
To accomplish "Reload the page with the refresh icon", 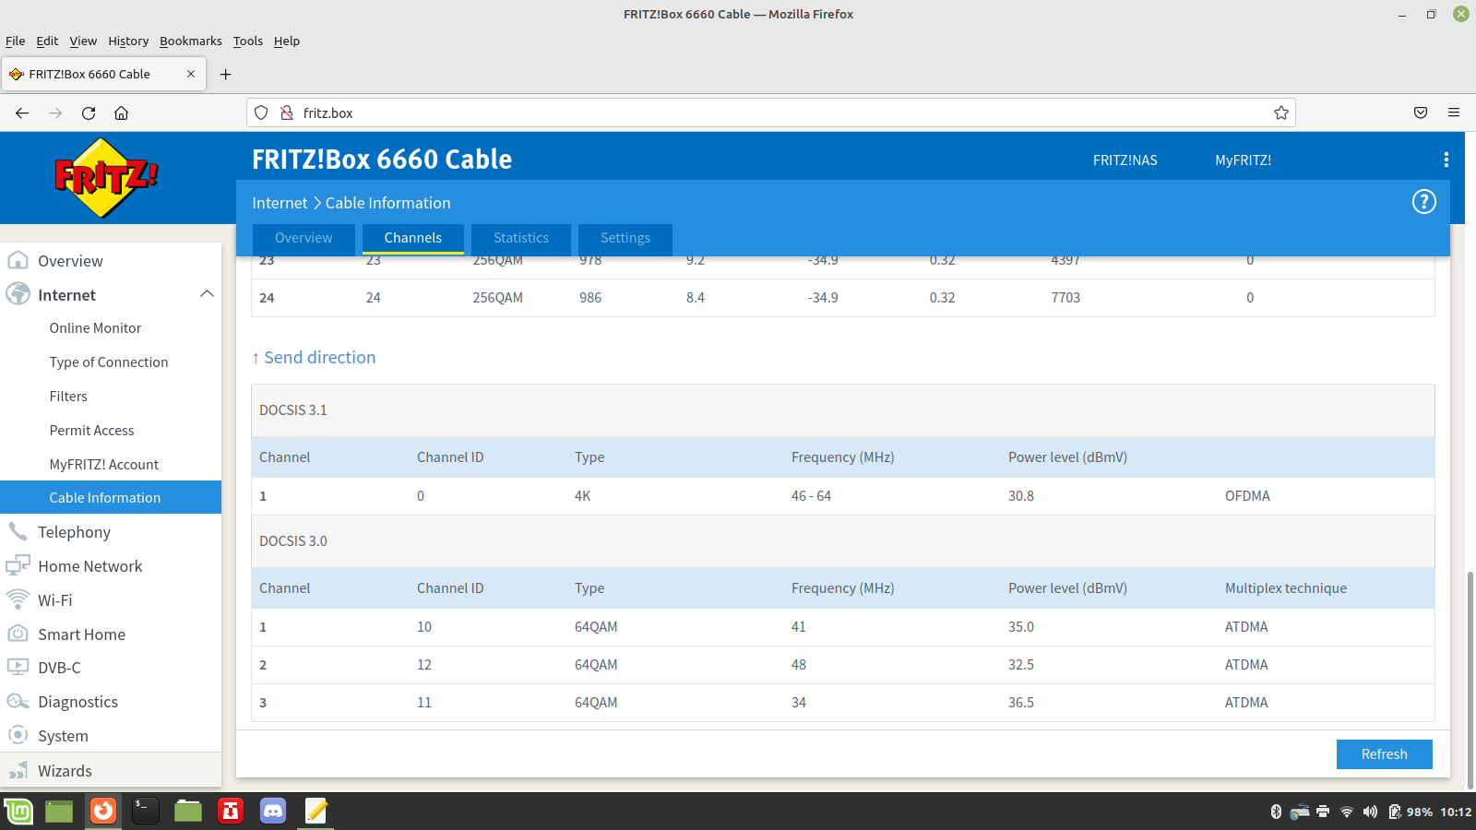I will 89,113.
